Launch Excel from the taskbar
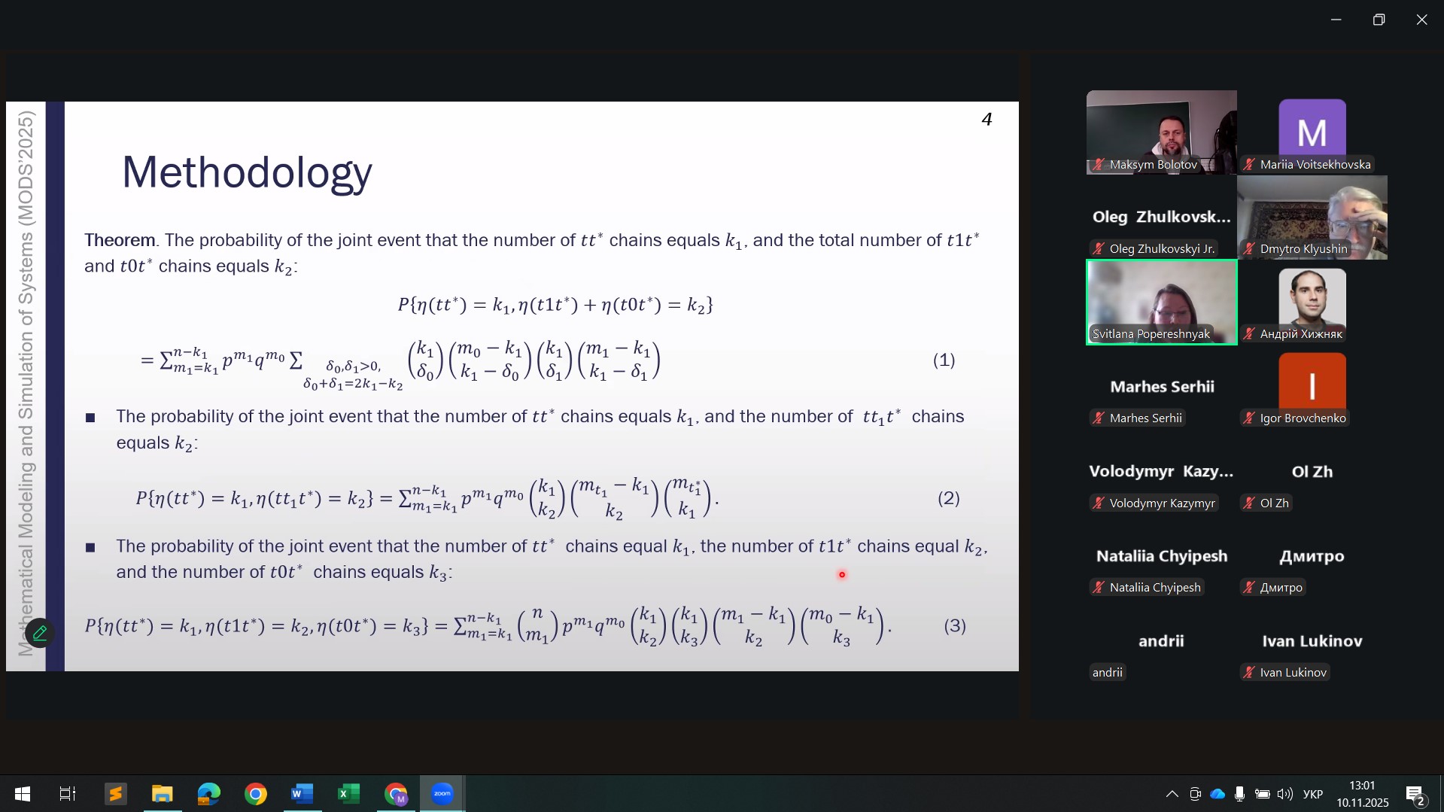This screenshot has width=1444, height=812. coord(349,794)
